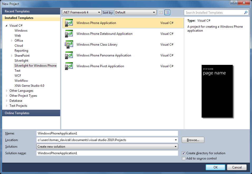Click the Solution name input field
252x174 pixels.
(x=107, y=153)
